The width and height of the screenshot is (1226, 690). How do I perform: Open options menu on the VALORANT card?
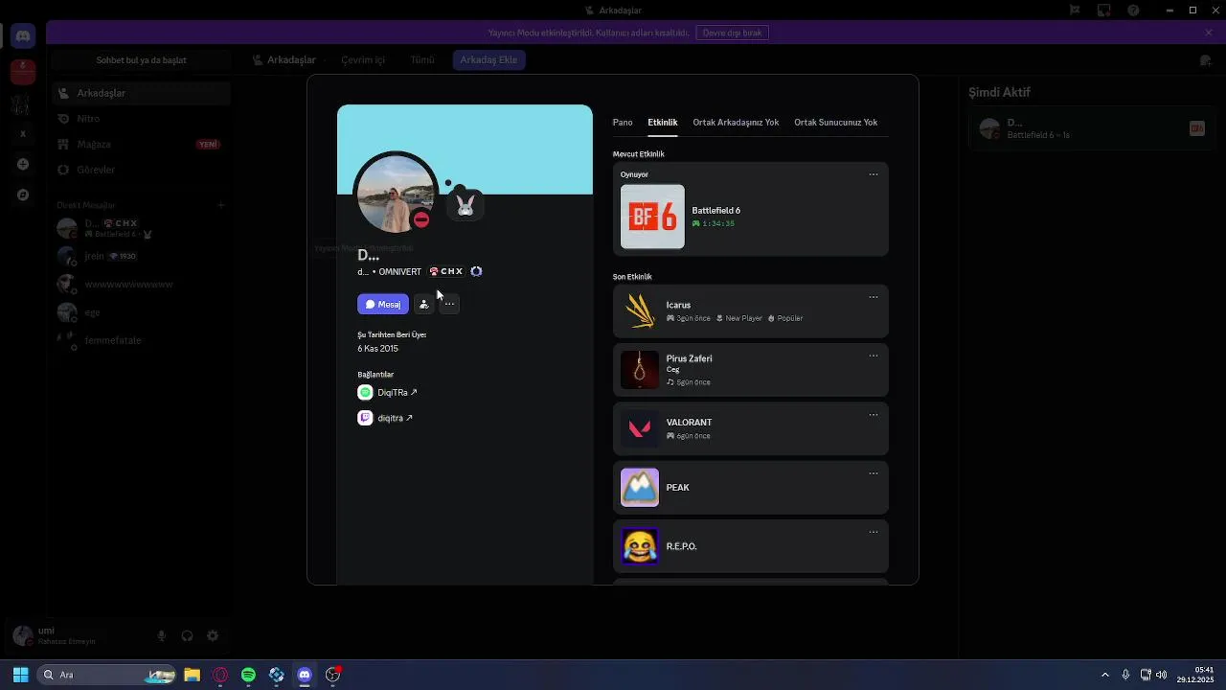tap(874, 415)
